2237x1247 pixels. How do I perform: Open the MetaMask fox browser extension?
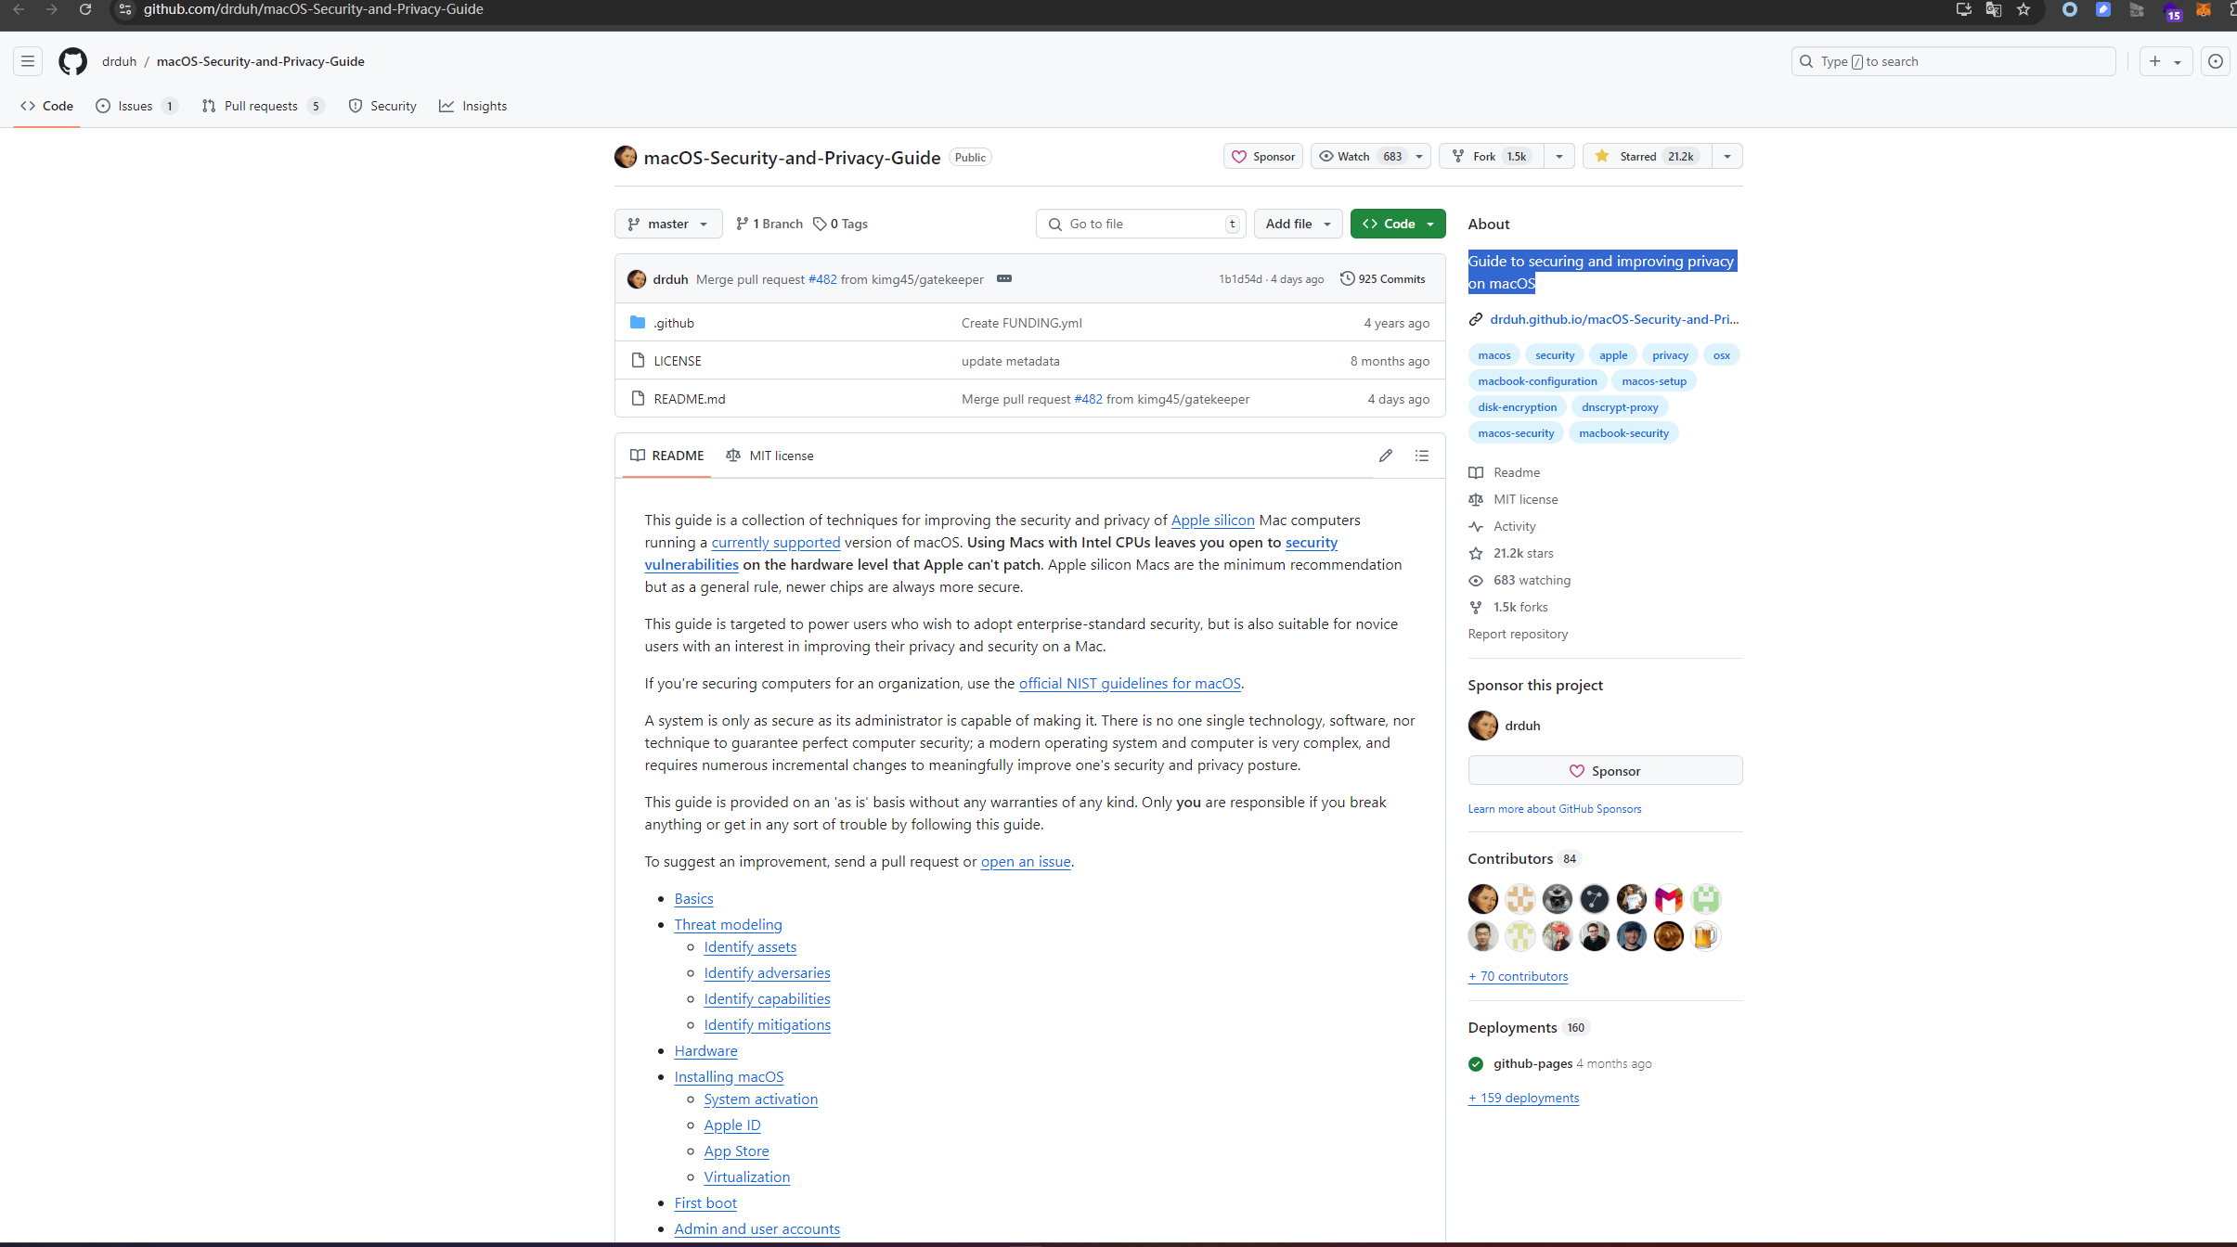(2204, 9)
